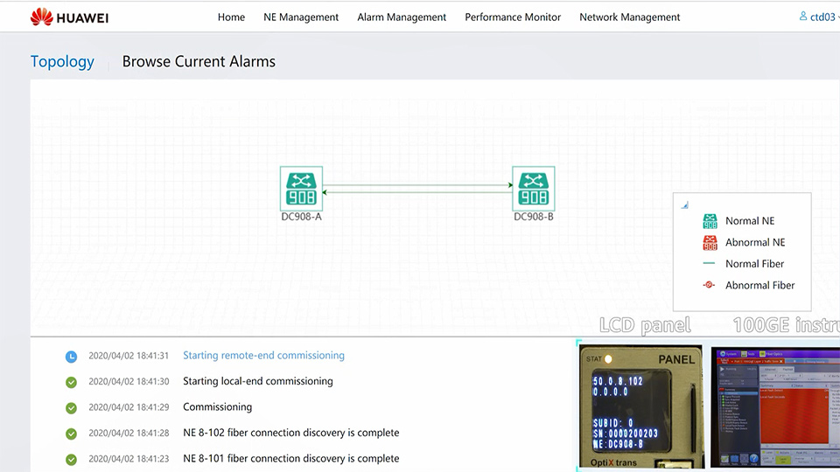Open the Alarm Management menu
Viewport: 840px width, 472px height.
coord(402,17)
